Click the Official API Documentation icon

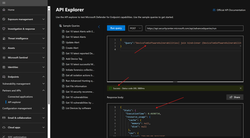point(214,10)
